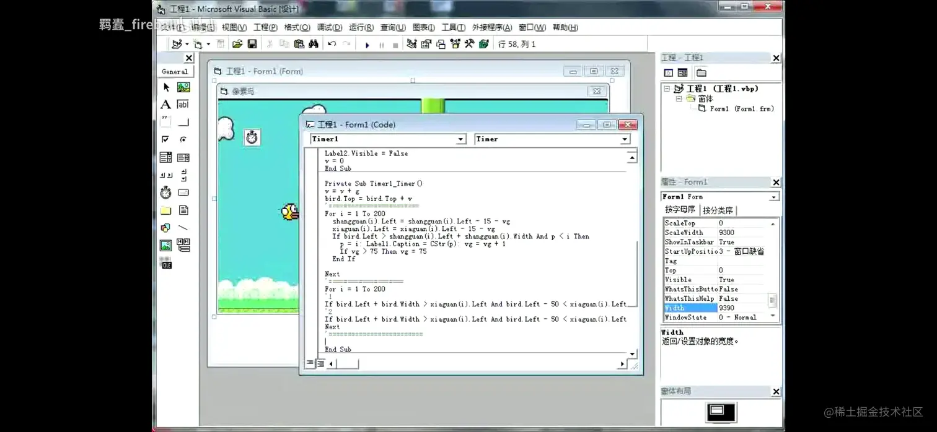Select the Image control tool
This screenshot has height=432, width=937.
tap(166, 246)
